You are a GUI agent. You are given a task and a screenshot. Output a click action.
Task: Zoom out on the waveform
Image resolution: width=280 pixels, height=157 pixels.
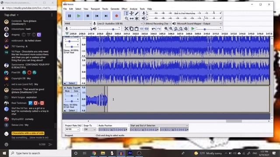[171, 29]
